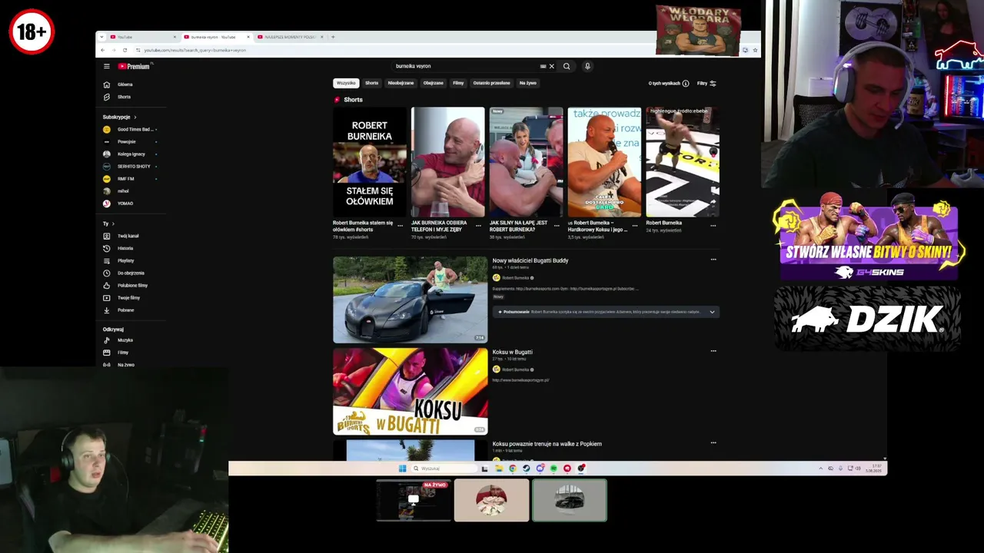Open the Filtry search filters
Screen dimensions: 984x553
706,83
